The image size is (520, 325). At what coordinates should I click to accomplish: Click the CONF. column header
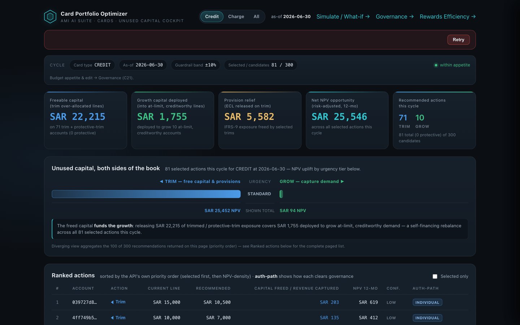tap(393, 288)
